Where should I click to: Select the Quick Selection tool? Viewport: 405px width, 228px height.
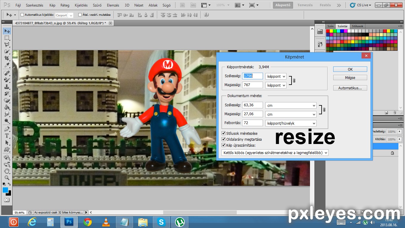pos(7,51)
